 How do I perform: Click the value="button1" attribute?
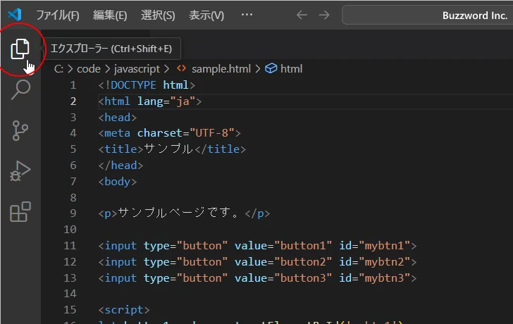tap(283, 246)
